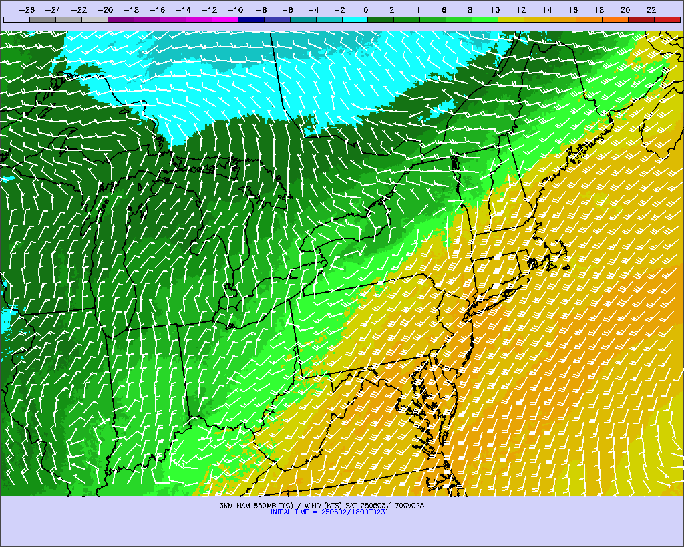Click the orange swatch between 18 and 20
Image resolution: width=684 pixels, height=547 pixels.
pyautogui.click(x=615, y=19)
